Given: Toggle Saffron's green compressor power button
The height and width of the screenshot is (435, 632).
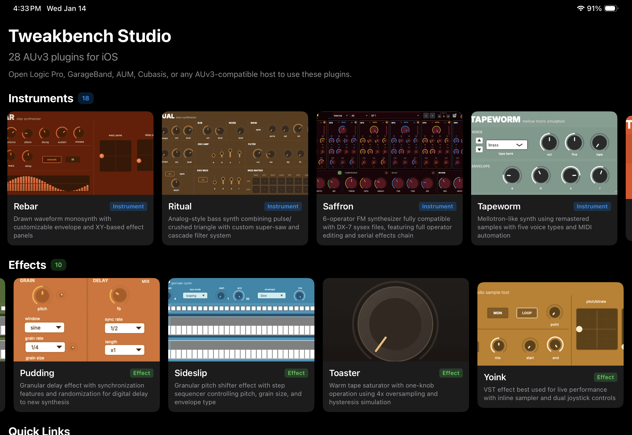Looking at the screenshot, I should [x=340, y=173].
